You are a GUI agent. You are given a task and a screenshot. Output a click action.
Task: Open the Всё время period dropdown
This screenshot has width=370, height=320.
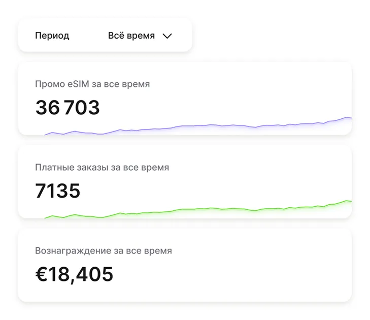pos(131,36)
